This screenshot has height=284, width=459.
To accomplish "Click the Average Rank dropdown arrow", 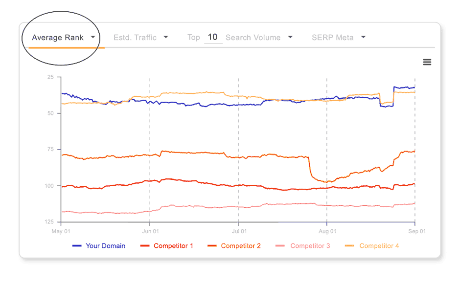I will coord(93,37).
